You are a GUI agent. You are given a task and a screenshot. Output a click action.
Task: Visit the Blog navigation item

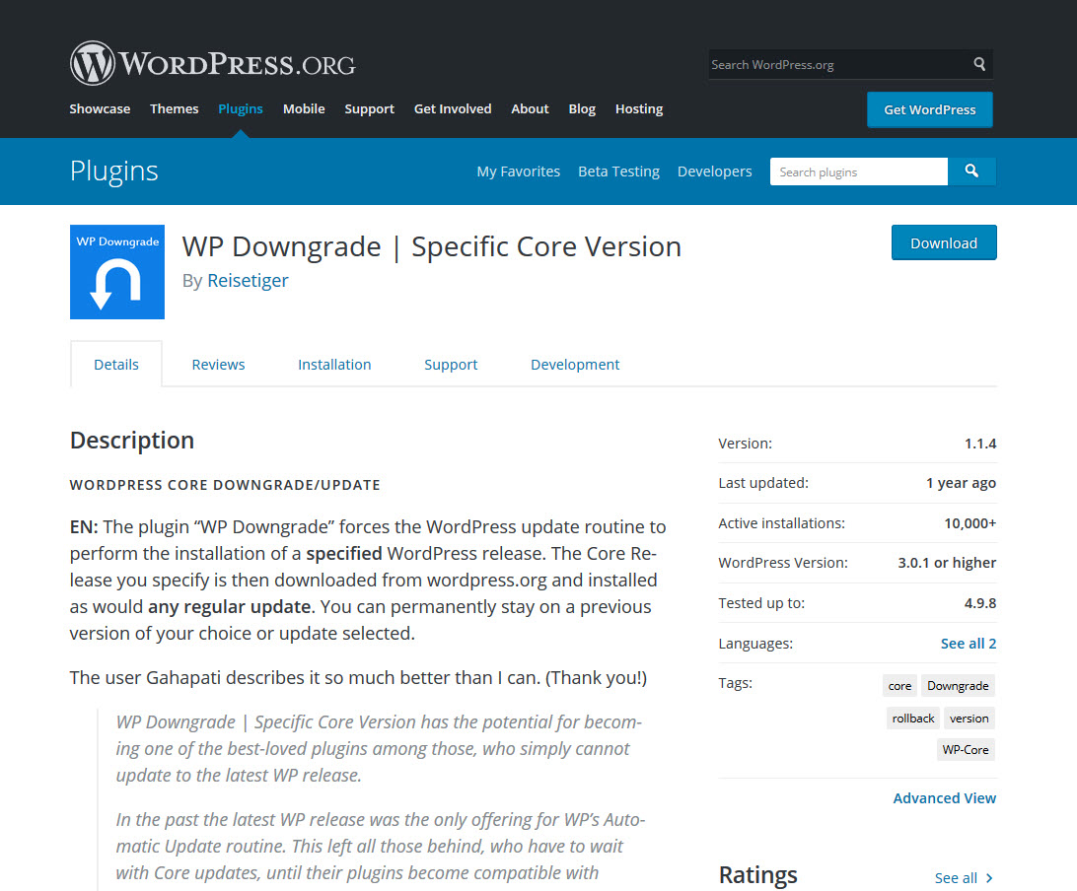click(x=582, y=108)
